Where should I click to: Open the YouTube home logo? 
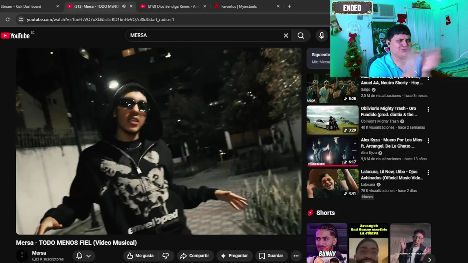[15, 35]
